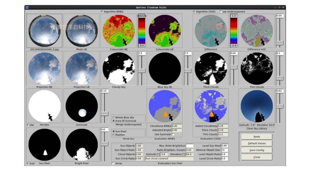Click the Sun Object Ratio field

coord(139,150)
